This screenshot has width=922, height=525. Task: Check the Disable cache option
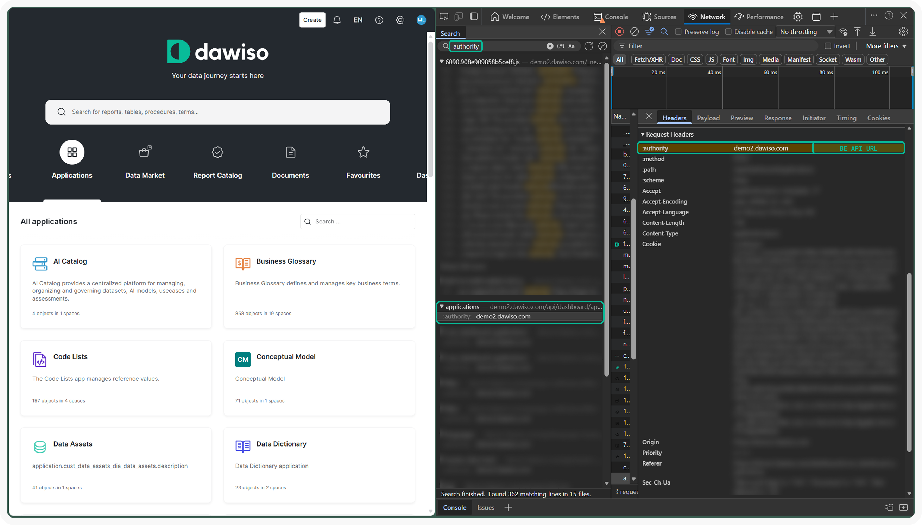click(x=728, y=32)
